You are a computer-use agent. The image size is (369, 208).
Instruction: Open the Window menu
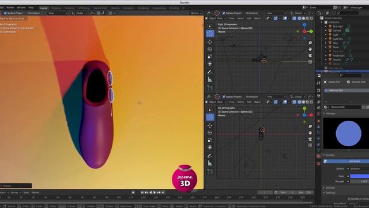pos(21,8)
